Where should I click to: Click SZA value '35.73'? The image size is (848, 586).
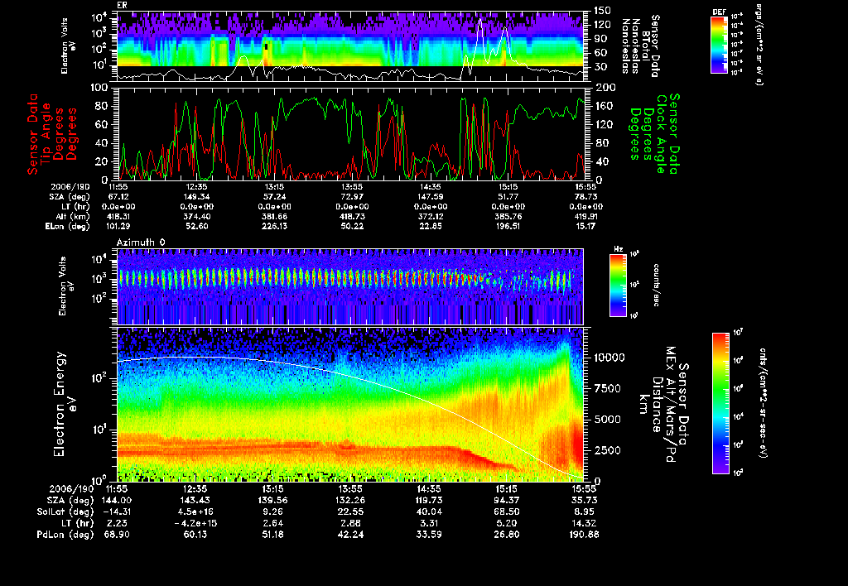585,500
